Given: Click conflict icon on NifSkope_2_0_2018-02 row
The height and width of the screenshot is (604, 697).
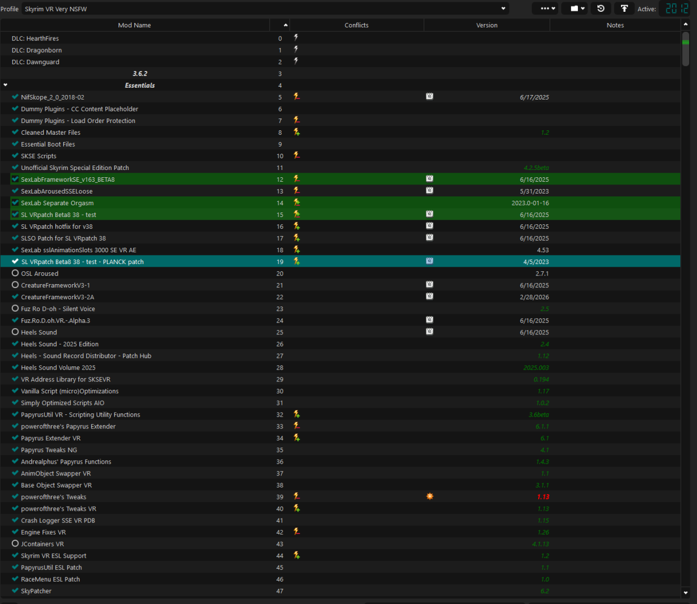Looking at the screenshot, I should (296, 97).
